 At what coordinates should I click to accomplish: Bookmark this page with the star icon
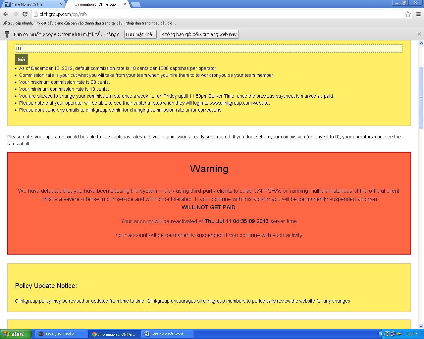coord(408,14)
